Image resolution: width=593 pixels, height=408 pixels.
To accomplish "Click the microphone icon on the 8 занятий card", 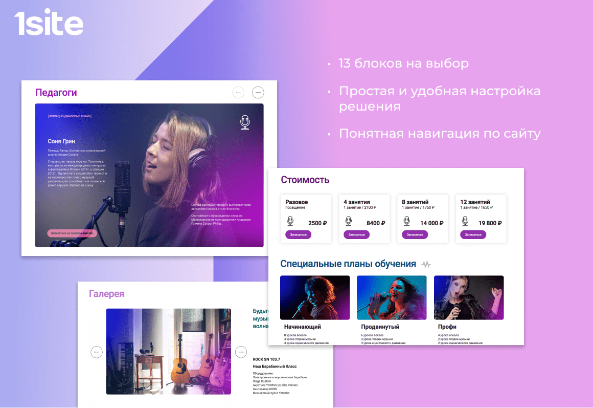I will tap(407, 220).
